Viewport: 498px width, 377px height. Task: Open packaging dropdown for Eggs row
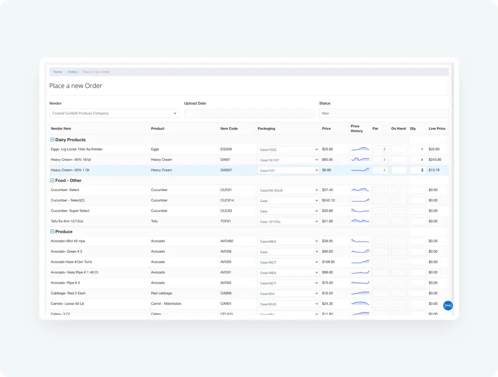click(288, 149)
